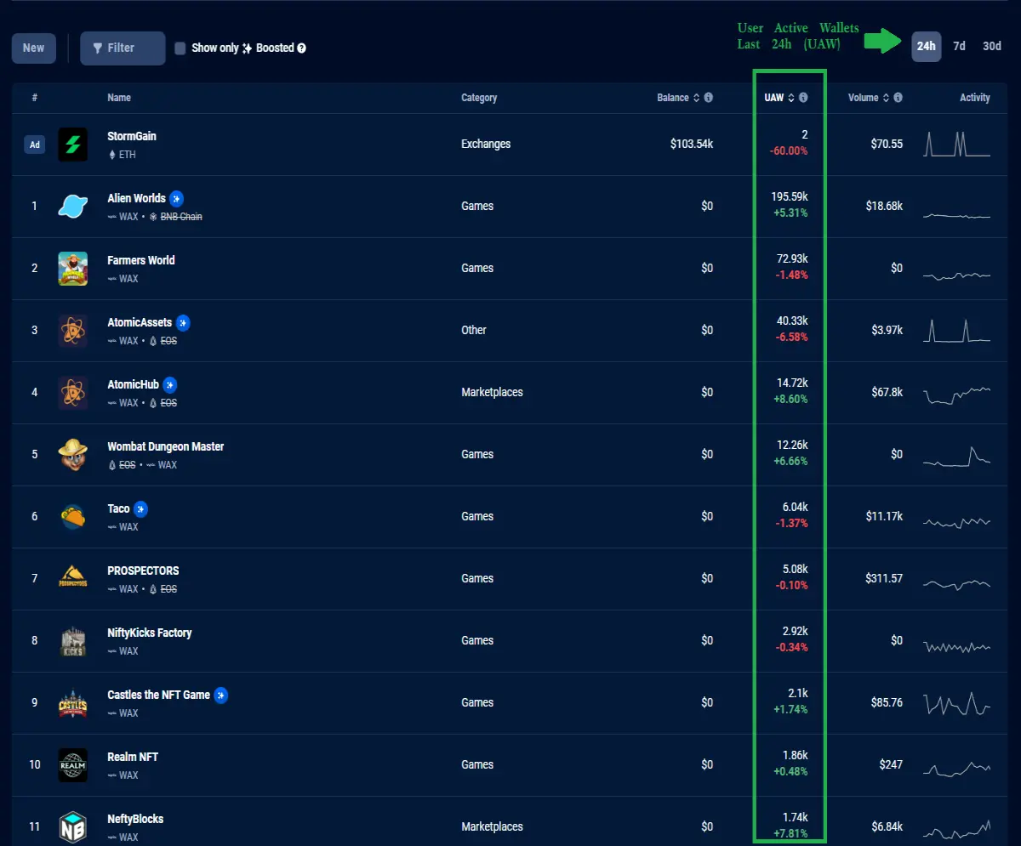Click the boosted badge beside AtomicHub
Viewport: 1021px width, 846px height.
170,384
